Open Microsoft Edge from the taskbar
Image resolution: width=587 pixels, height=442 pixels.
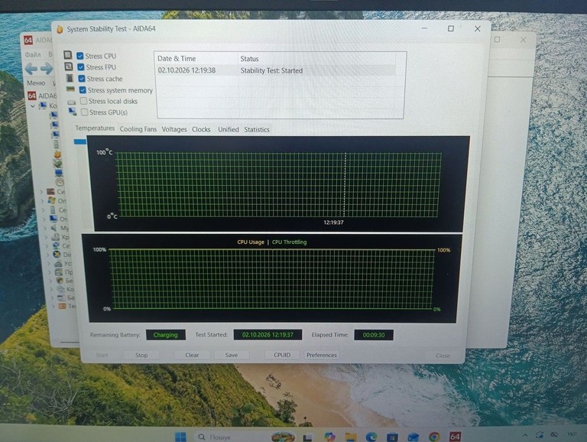[371, 437]
